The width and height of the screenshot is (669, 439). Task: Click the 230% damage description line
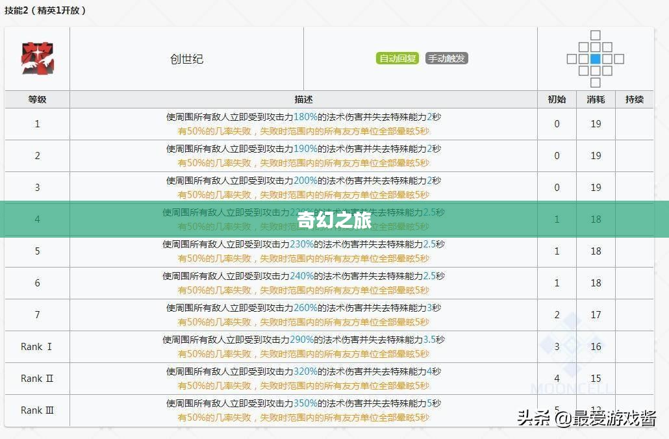click(303, 244)
